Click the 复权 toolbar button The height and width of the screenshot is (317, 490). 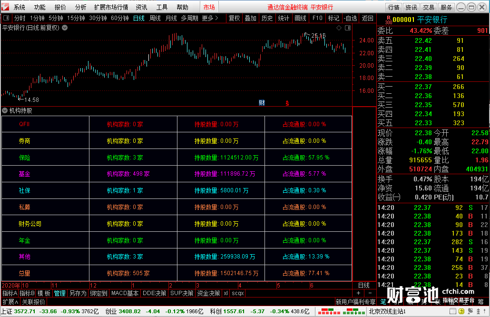[234, 18]
